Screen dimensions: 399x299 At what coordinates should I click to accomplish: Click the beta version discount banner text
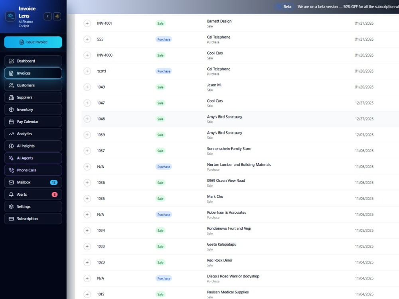click(x=348, y=7)
